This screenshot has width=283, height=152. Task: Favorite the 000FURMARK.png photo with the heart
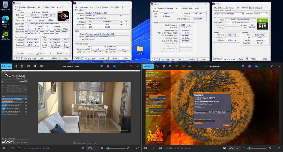(x=154, y=148)
